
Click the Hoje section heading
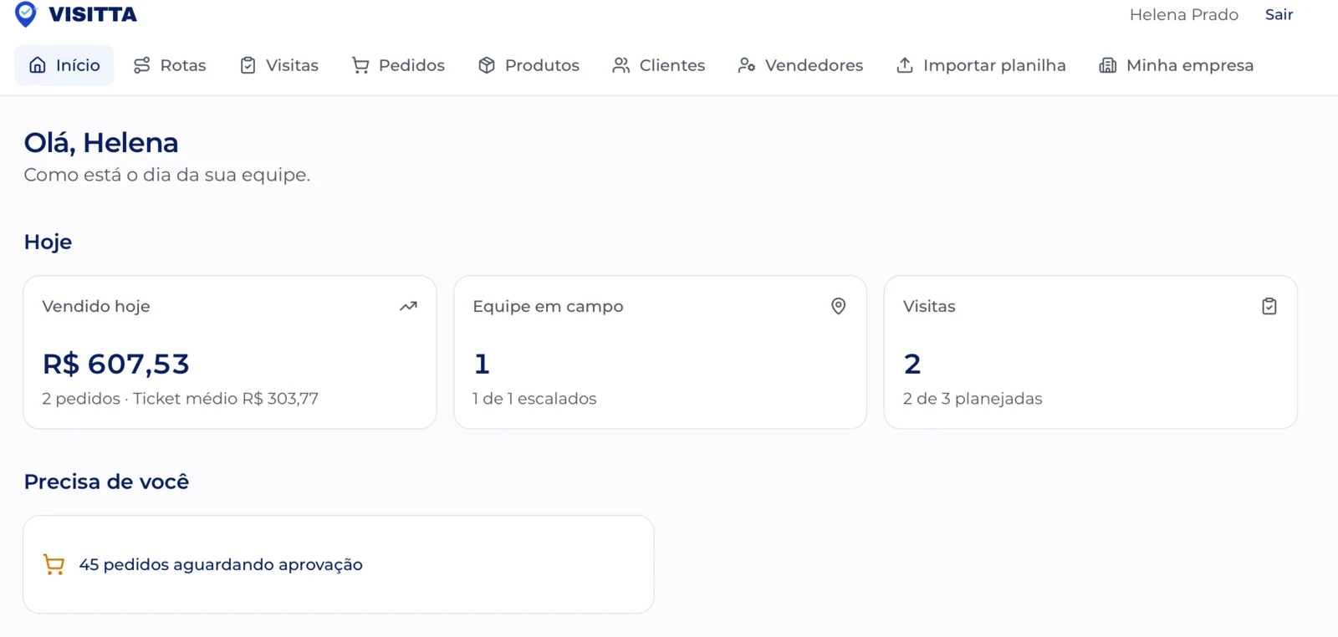[x=48, y=242]
